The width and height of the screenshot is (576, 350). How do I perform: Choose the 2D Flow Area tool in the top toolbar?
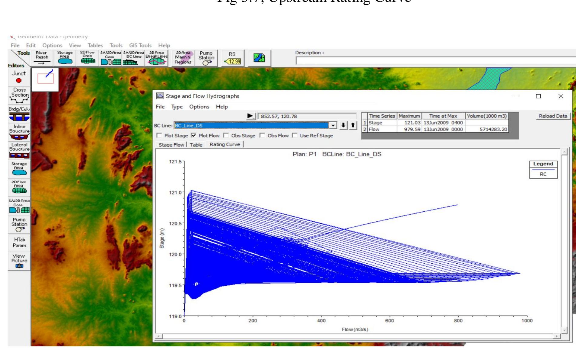tap(87, 58)
